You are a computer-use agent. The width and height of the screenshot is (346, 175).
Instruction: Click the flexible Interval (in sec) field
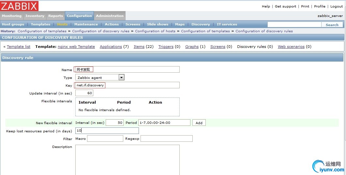[x=114, y=123]
